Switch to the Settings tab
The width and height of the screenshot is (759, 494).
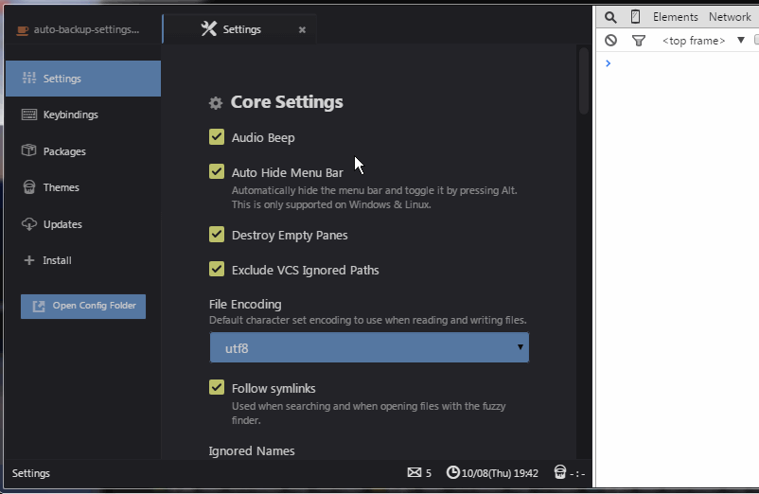240,29
